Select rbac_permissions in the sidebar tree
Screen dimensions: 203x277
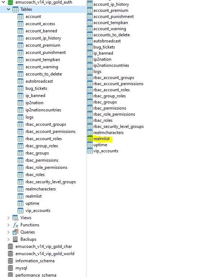pyautogui.click(x=42, y=160)
